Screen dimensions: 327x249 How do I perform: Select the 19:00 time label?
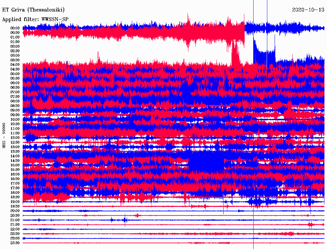pyautogui.click(x=15, y=202)
